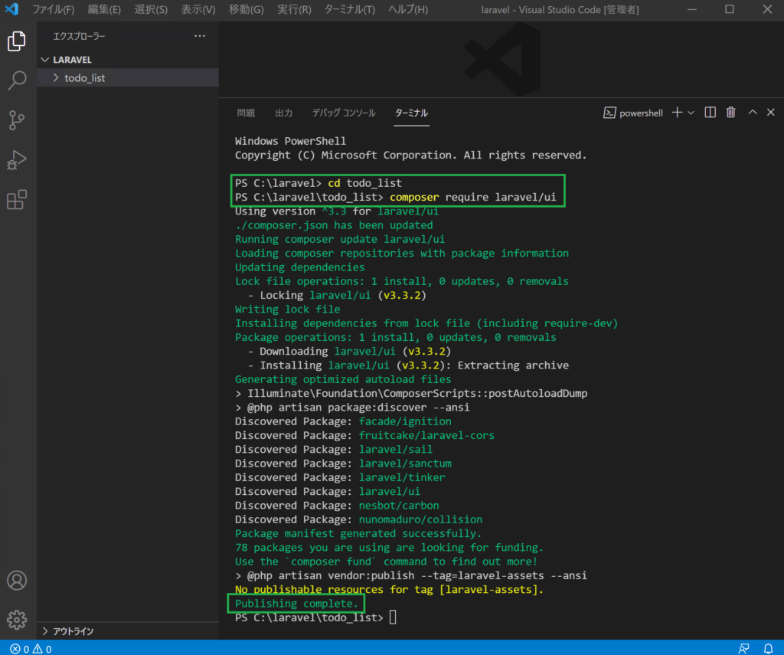The width and height of the screenshot is (784, 655).
Task: Open the Accounts menu icon
Action: coord(17,581)
